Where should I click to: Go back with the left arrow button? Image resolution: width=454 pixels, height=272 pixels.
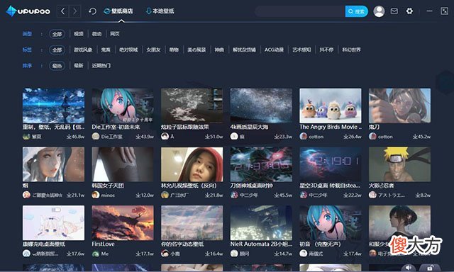point(63,11)
